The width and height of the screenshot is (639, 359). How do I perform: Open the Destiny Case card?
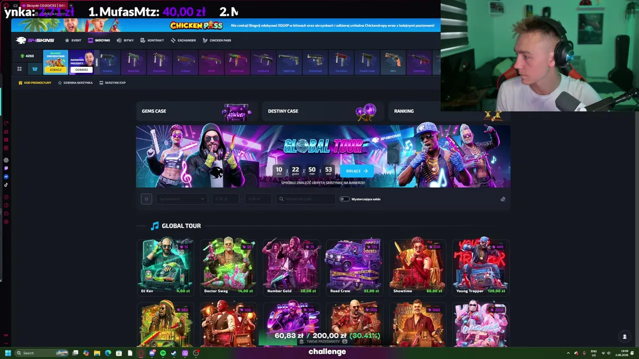click(x=322, y=111)
